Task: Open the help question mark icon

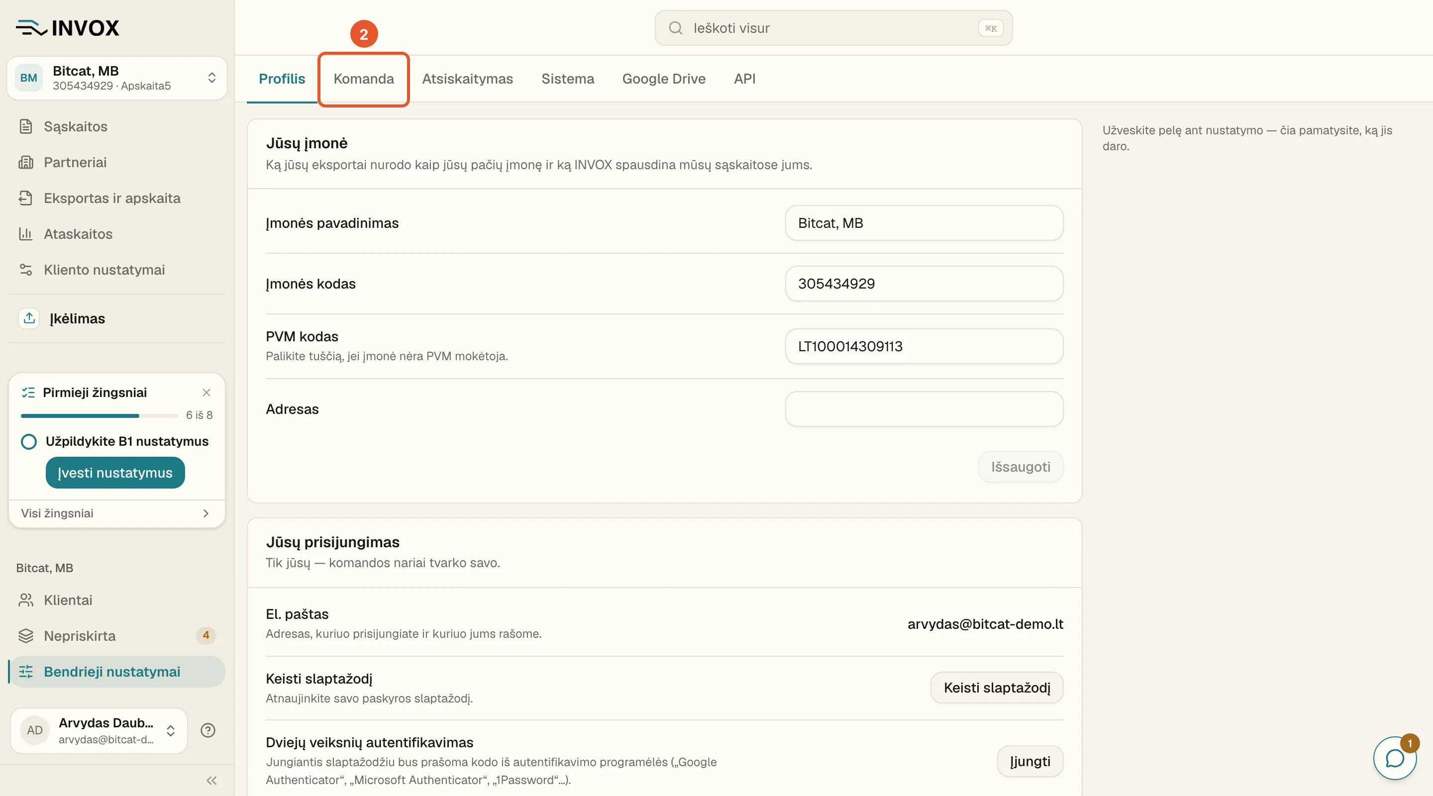Action: click(208, 730)
